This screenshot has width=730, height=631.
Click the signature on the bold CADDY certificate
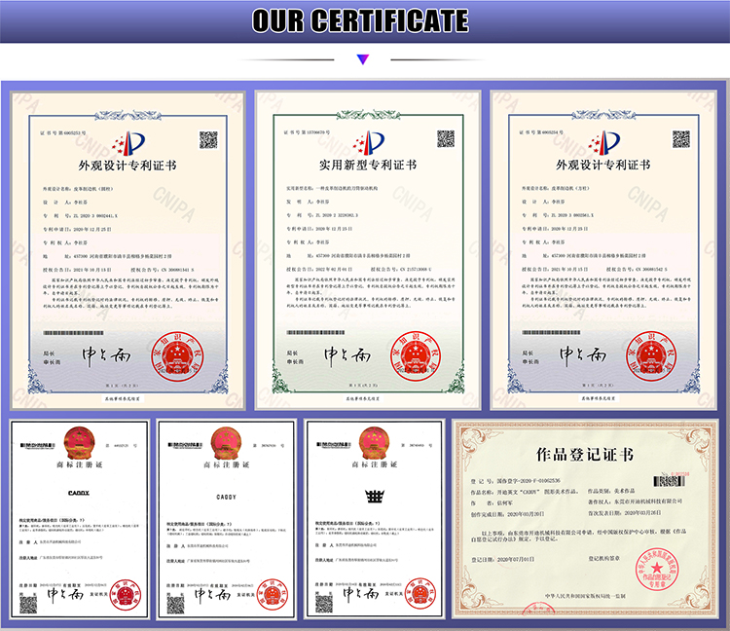tap(65, 595)
